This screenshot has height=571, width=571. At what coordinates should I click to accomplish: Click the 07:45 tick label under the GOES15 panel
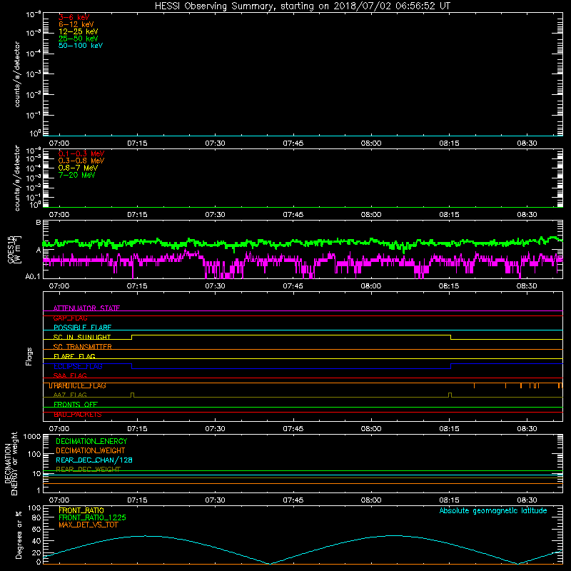293,286
